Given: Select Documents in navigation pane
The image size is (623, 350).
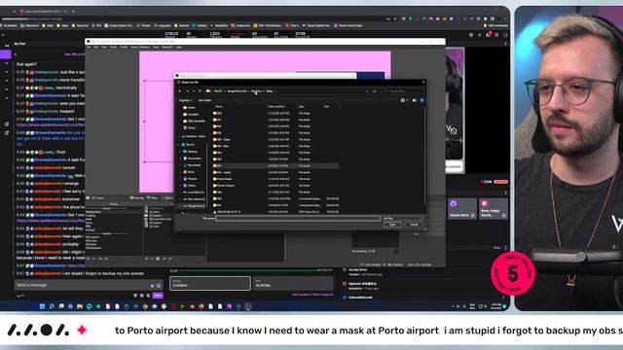Looking at the screenshot, I should click(194, 158).
